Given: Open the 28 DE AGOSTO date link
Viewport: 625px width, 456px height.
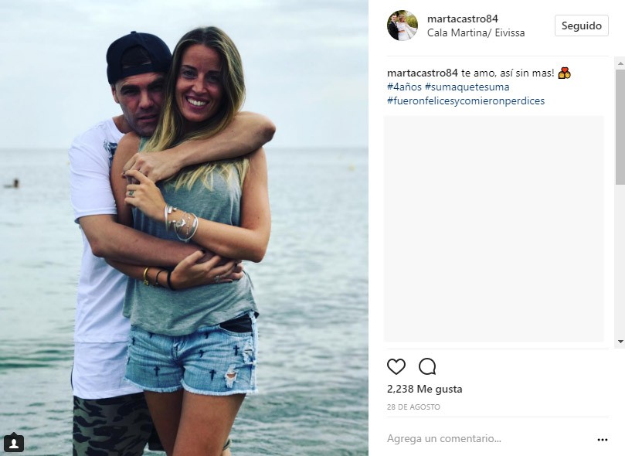Looking at the screenshot, I should tap(414, 407).
